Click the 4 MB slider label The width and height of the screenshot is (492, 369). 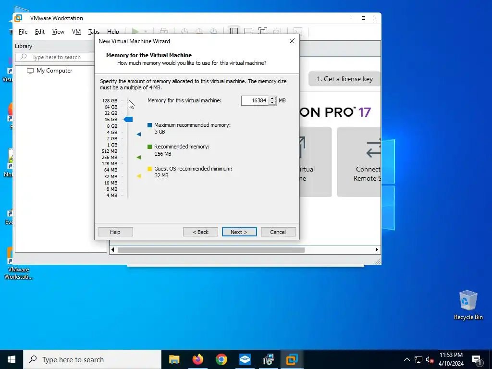(112, 195)
